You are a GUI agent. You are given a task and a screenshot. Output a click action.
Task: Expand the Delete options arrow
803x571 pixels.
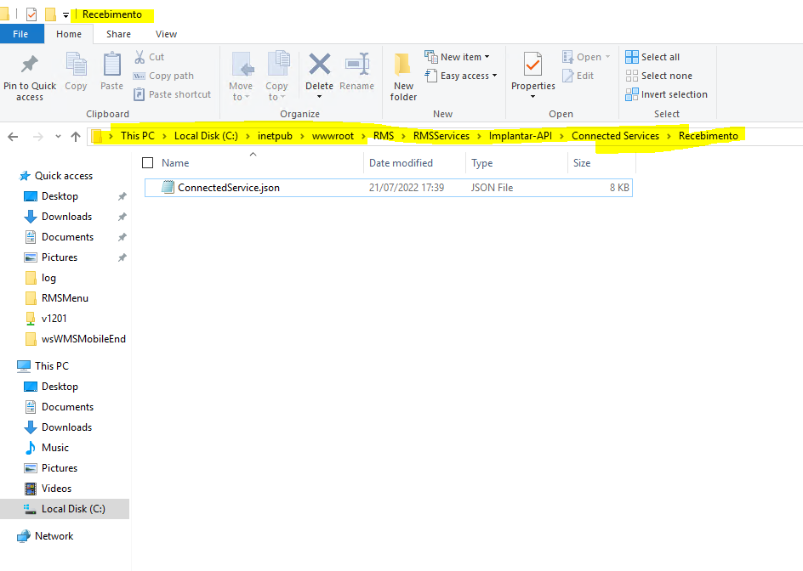coord(320,97)
